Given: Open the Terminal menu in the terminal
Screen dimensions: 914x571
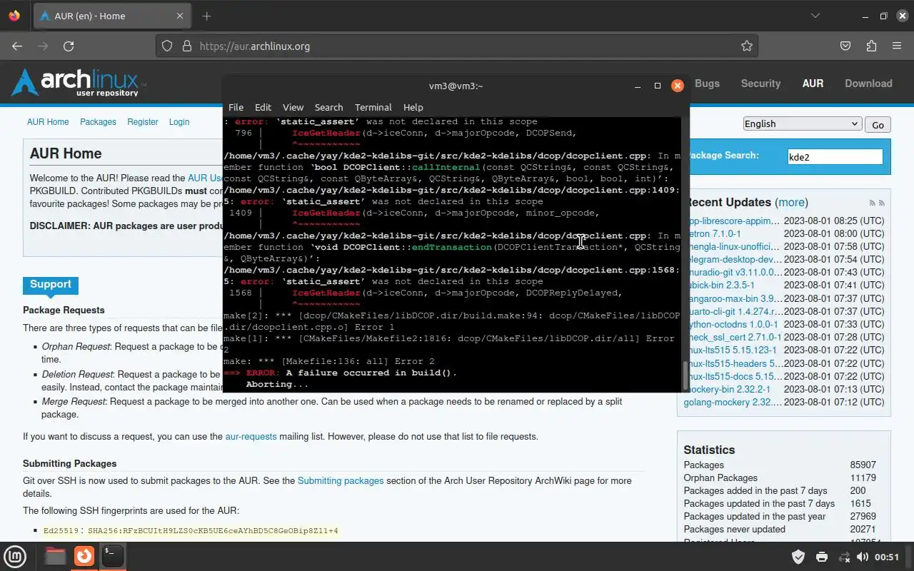Looking at the screenshot, I should (x=373, y=107).
